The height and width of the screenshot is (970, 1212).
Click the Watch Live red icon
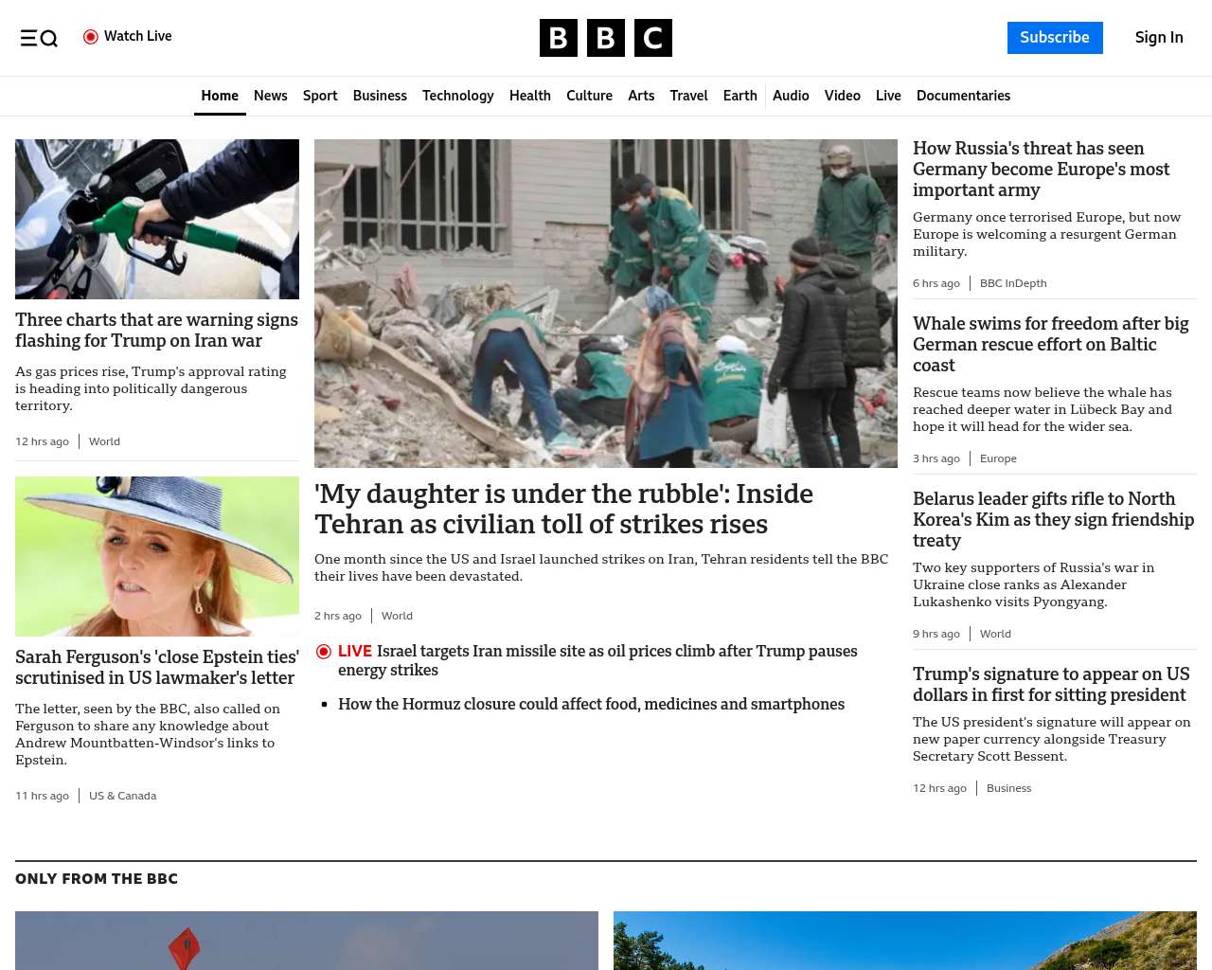pyautogui.click(x=91, y=37)
